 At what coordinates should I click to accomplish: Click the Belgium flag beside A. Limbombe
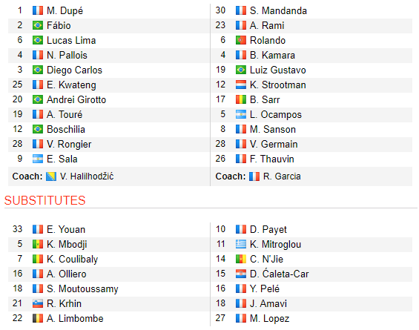[38, 318]
